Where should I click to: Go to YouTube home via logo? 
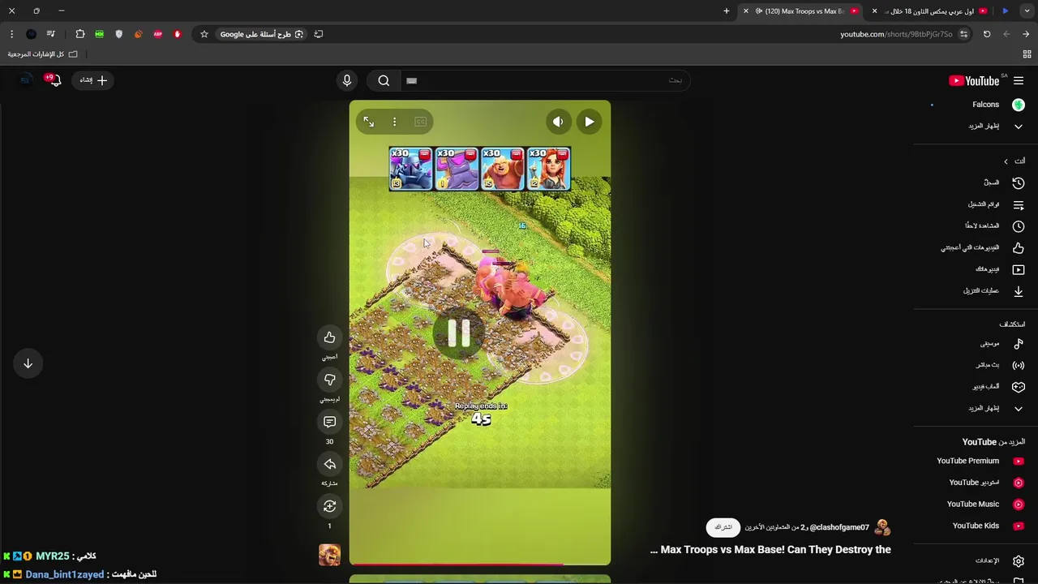975,80
